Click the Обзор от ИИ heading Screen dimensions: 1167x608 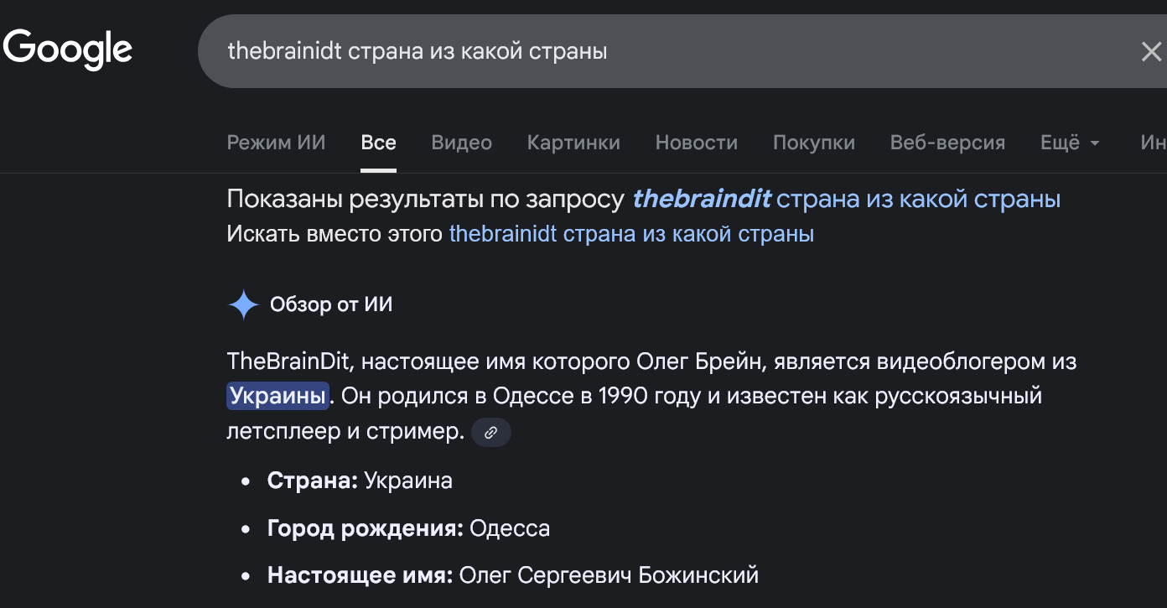point(330,304)
